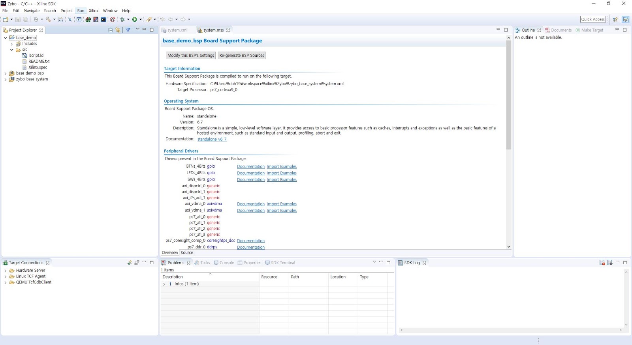Viewport: 632px width, 345px height.
Task: Click the Forward navigation arrow icon
Action: (183, 19)
